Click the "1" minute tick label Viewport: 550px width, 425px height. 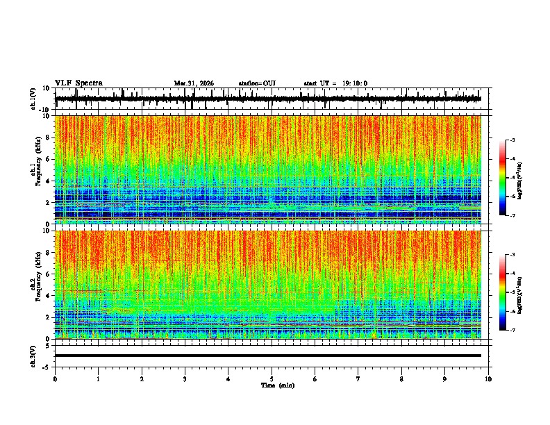pos(98,379)
